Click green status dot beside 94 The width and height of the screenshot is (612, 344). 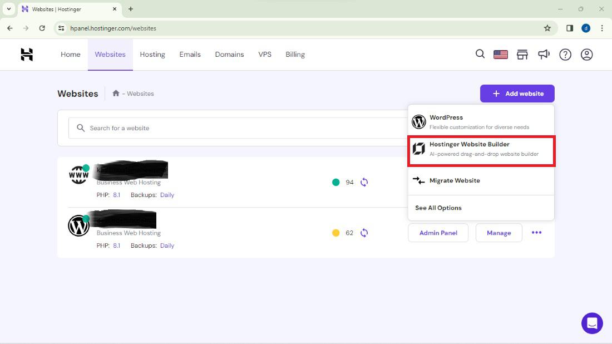[x=335, y=183]
